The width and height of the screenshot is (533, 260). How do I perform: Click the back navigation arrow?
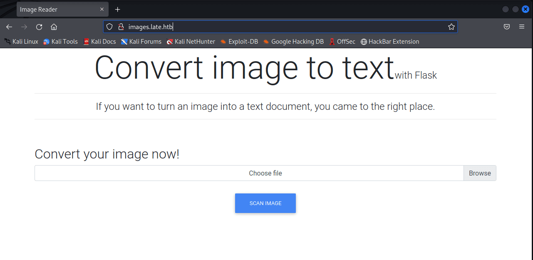pos(9,27)
